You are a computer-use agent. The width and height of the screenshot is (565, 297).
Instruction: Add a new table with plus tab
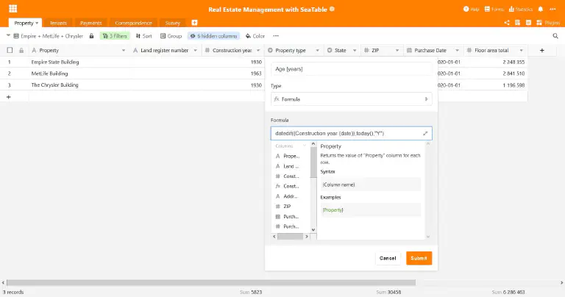point(194,23)
